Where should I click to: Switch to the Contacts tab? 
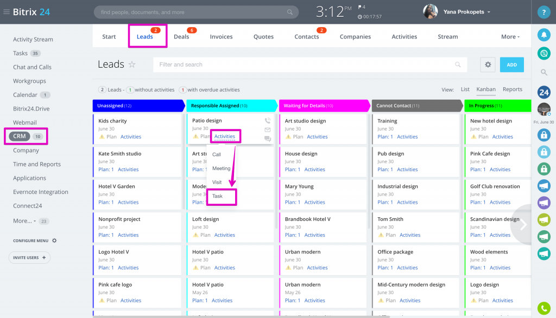click(307, 36)
